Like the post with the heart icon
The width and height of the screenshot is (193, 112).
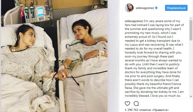coord(127,104)
